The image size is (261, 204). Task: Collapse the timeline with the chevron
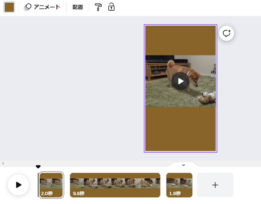[x=183, y=165]
